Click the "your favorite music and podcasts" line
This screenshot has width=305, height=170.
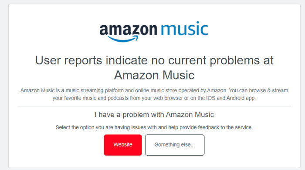pyautogui.click(x=154, y=98)
